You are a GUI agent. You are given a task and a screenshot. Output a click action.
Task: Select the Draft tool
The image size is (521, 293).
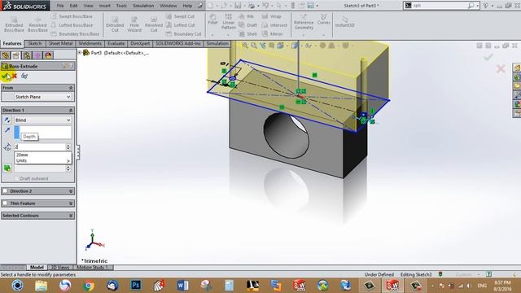point(248,25)
